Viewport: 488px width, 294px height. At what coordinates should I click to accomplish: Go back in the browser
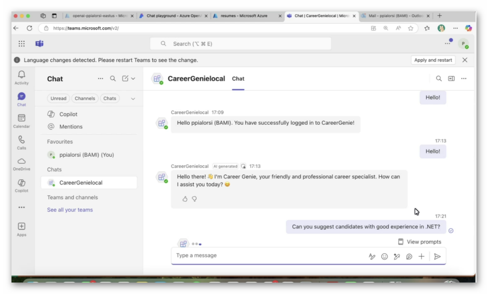(16, 28)
